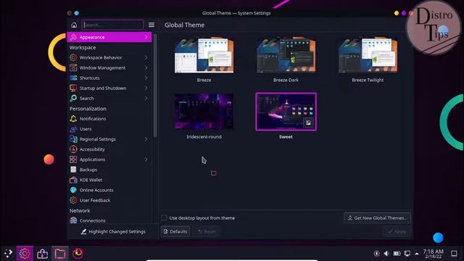
Task: Focus the settings search field
Action: (113, 25)
